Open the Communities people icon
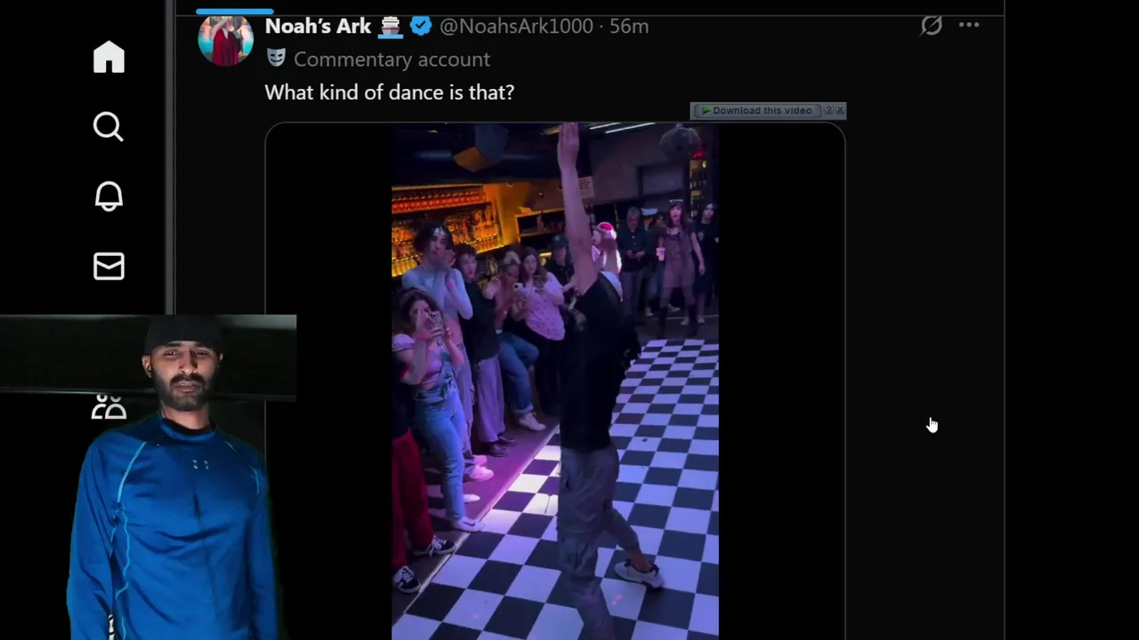1139x640 pixels. click(x=109, y=408)
